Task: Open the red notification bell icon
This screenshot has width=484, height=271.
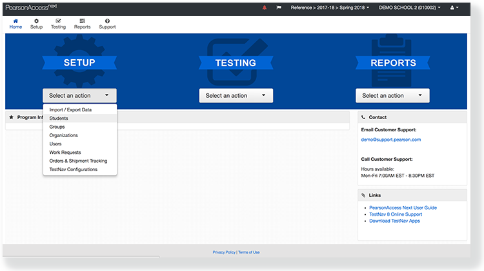Action: (264, 8)
